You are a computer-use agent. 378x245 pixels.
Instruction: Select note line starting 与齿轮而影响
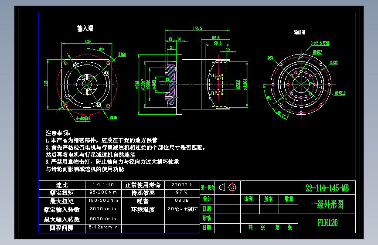click(85, 169)
